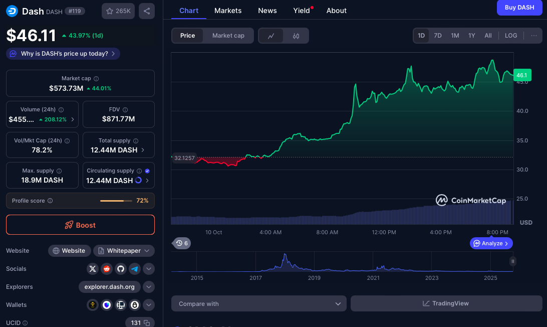Add Dash to watchlist via star button
The height and width of the screenshot is (327, 547).
tap(118, 11)
